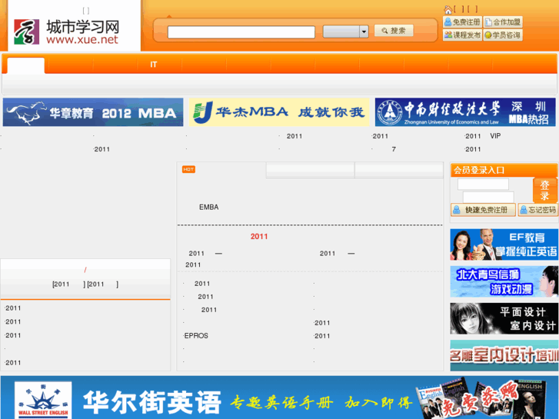Open 学员咨询 from header

[503, 35]
